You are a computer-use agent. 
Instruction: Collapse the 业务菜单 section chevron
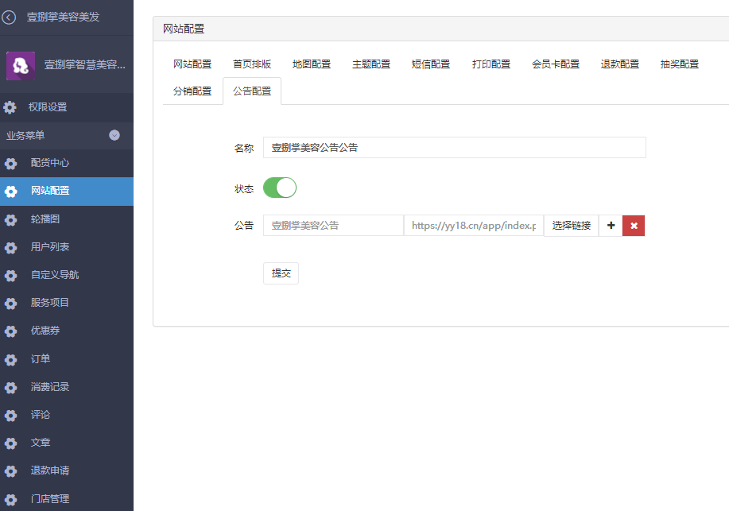point(114,135)
